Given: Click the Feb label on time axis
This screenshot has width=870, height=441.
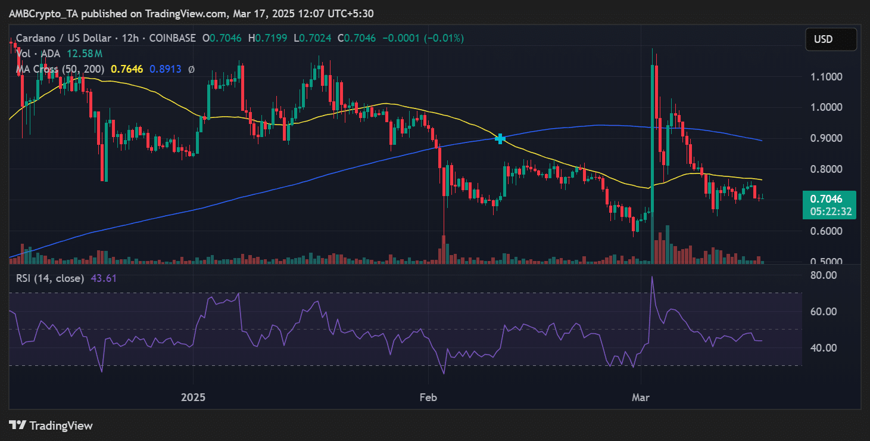Looking at the screenshot, I should click(x=429, y=397).
